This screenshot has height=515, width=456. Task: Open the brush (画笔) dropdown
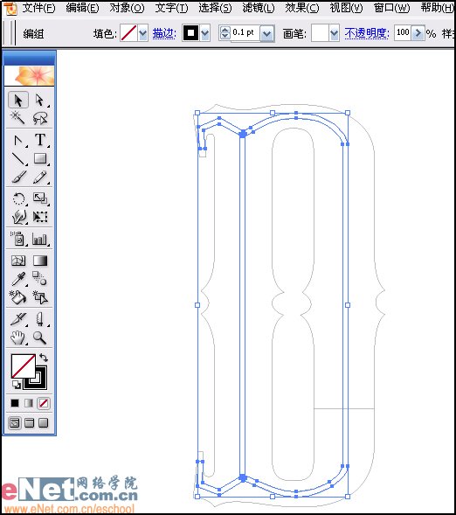(x=334, y=33)
